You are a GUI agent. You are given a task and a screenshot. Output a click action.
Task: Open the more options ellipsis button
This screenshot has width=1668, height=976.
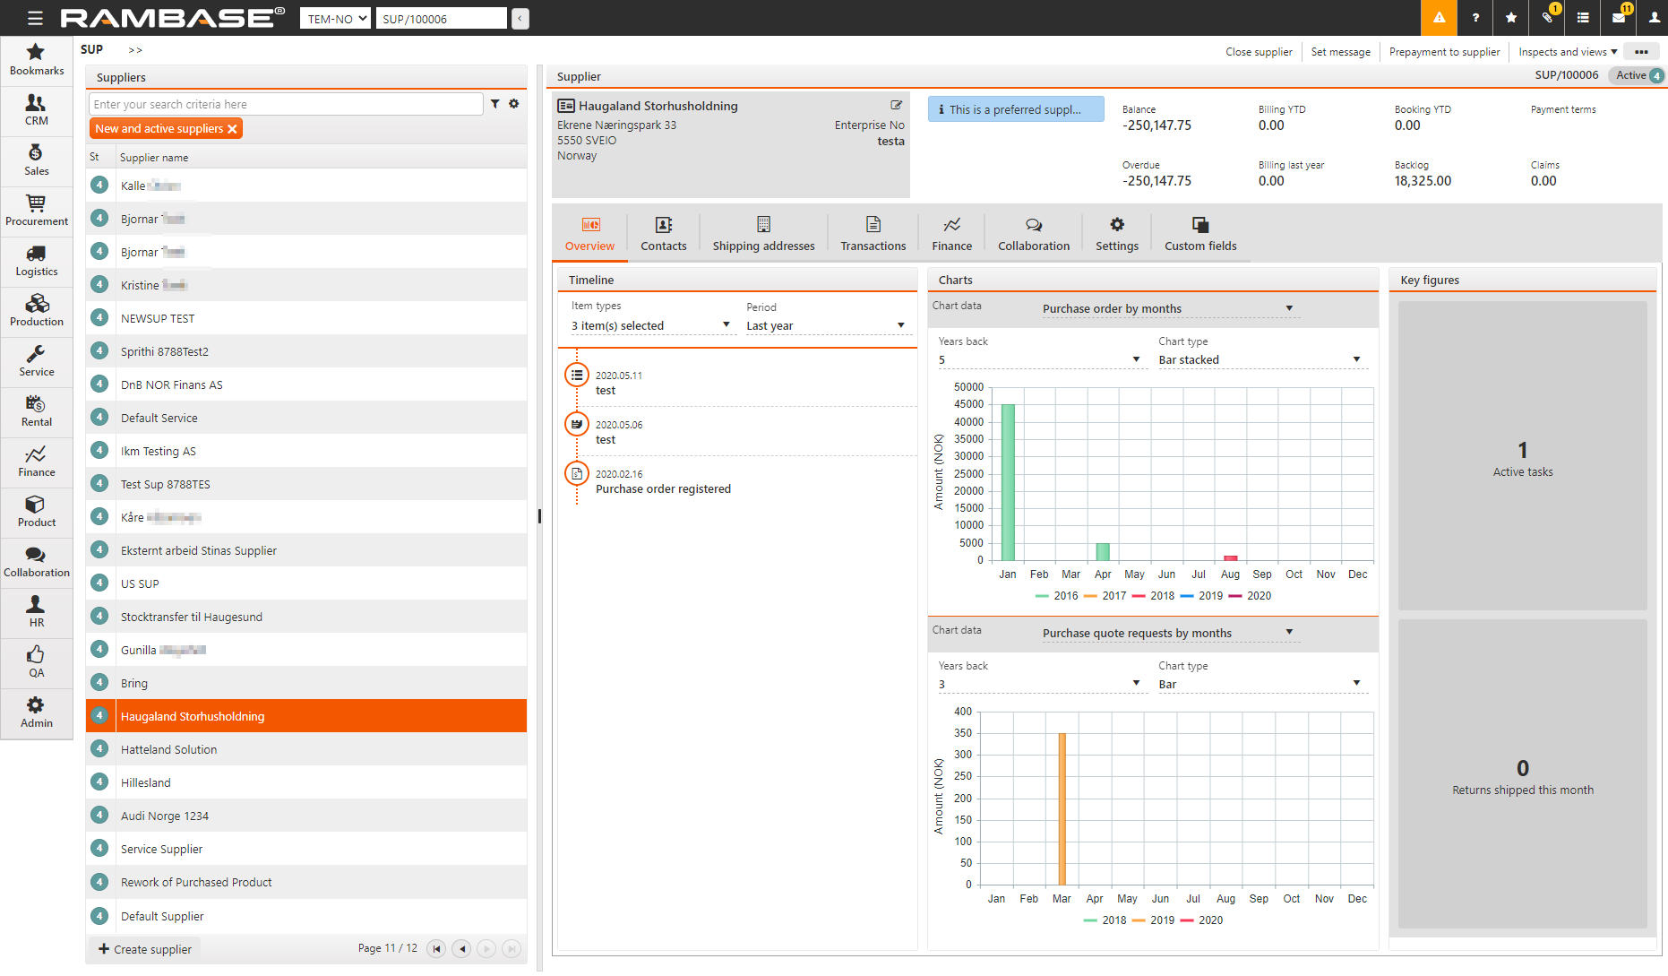pyautogui.click(x=1641, y=52)
